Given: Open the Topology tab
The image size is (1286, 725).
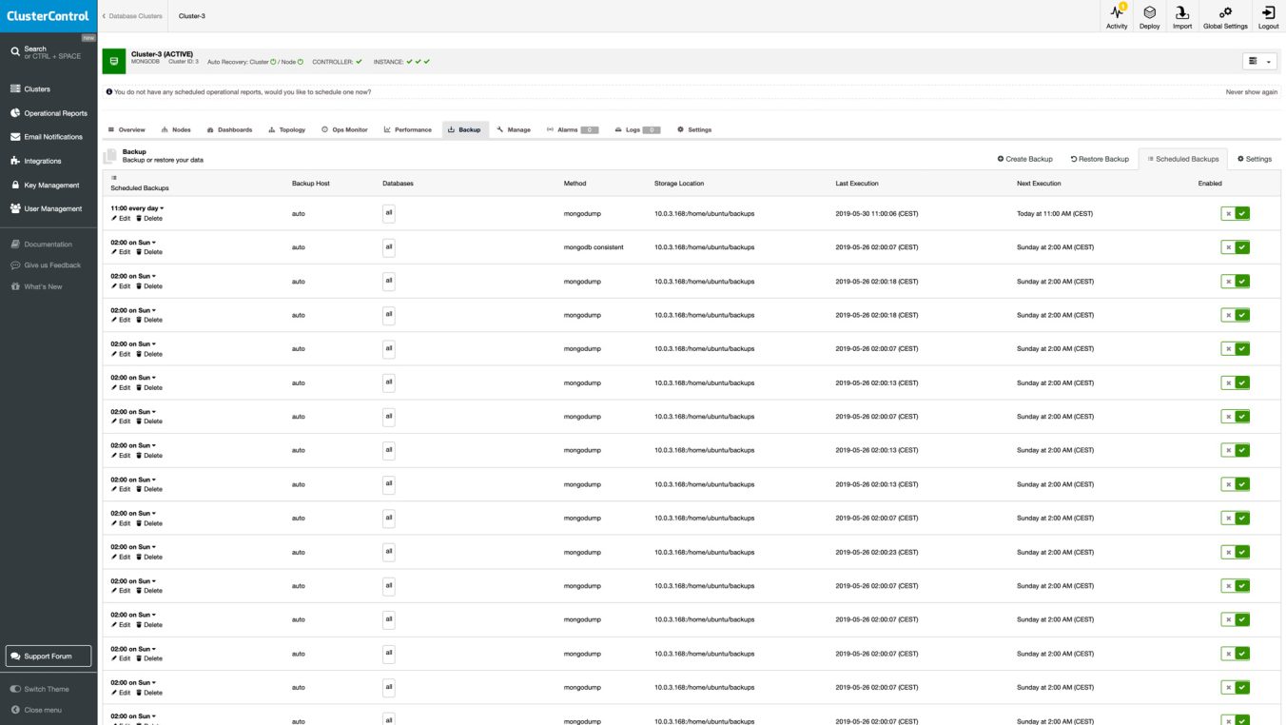Looking at the screenshot, I should [x=288, y=129].
